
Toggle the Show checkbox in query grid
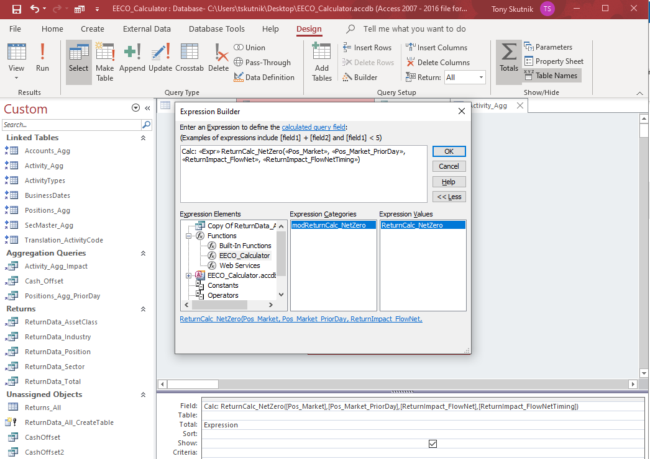pyautogui.click(x=433, y=443)
